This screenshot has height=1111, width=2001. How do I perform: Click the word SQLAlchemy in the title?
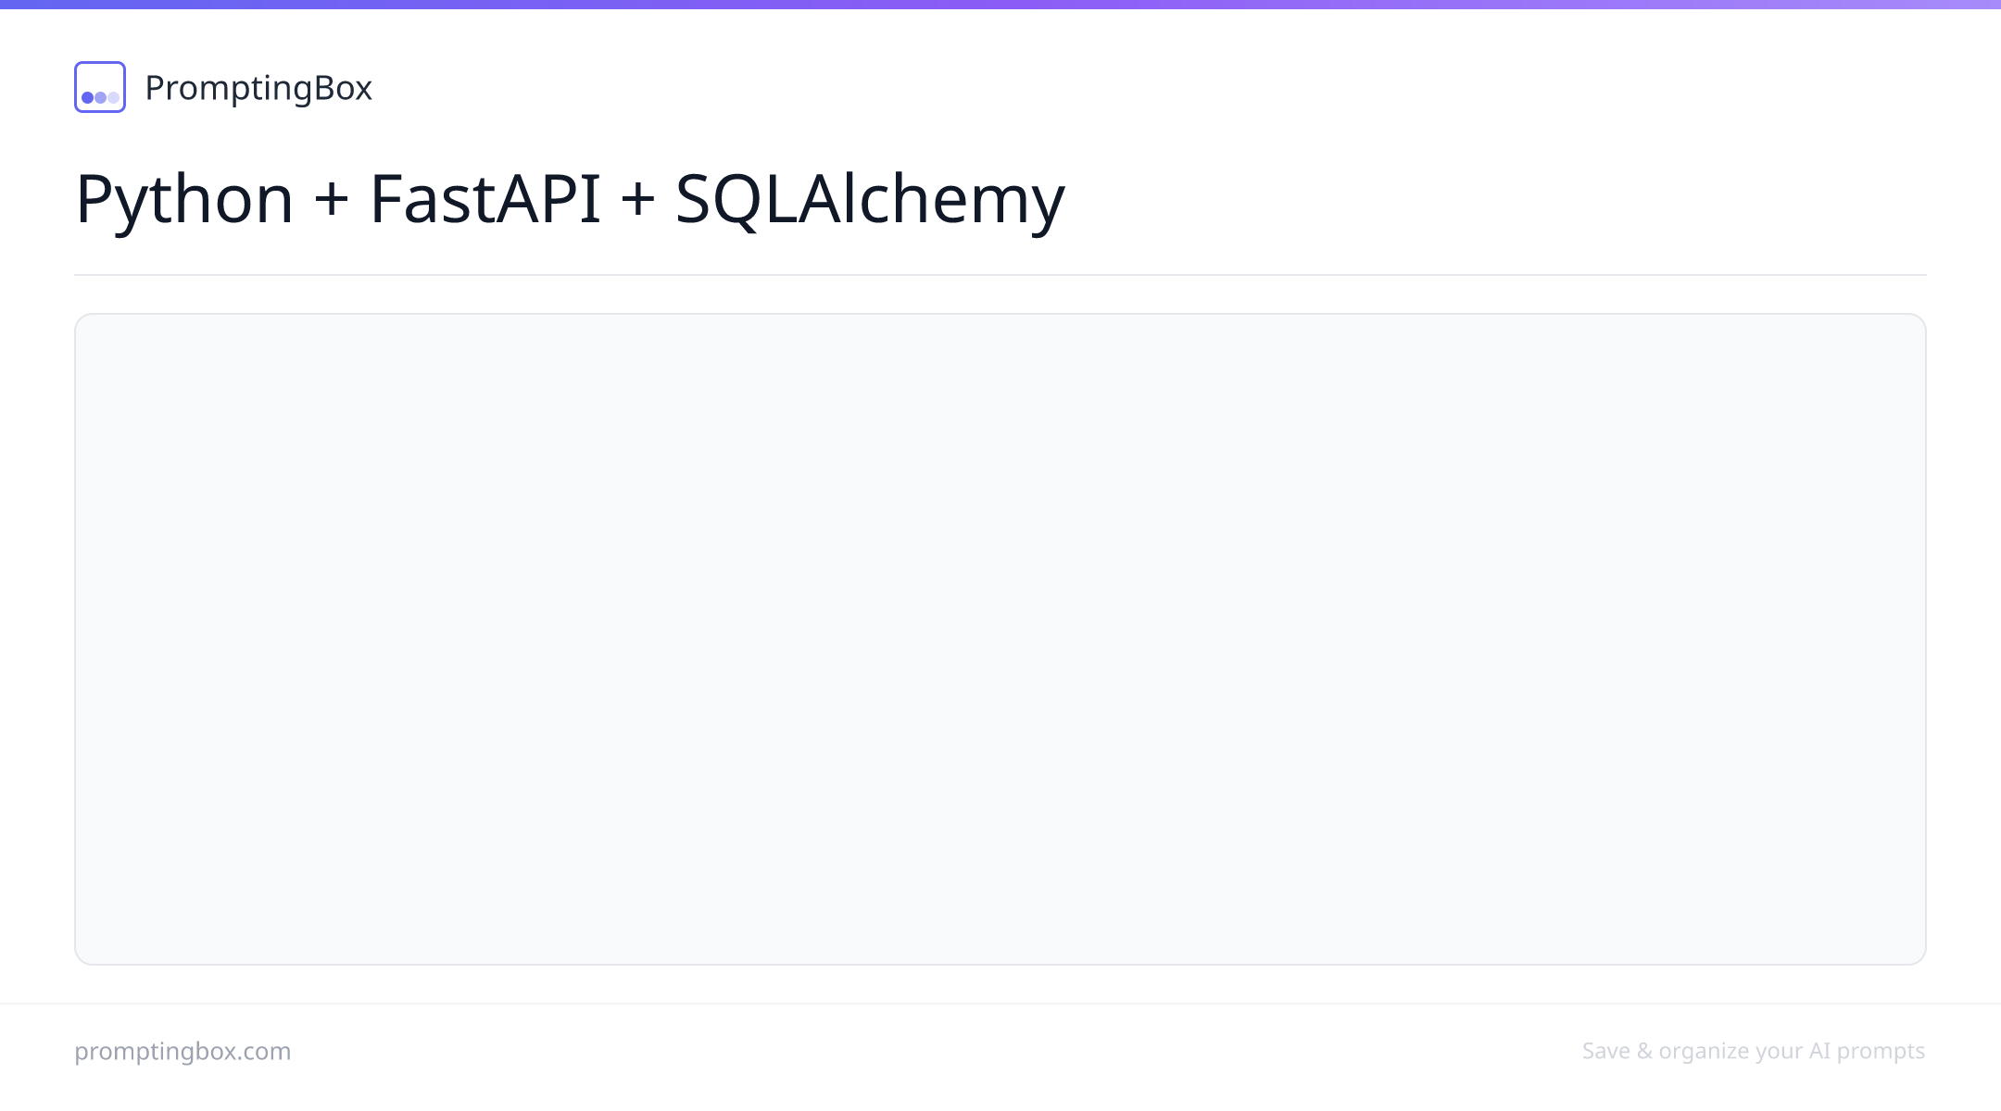pyautogui.click(x=870, y=199)
